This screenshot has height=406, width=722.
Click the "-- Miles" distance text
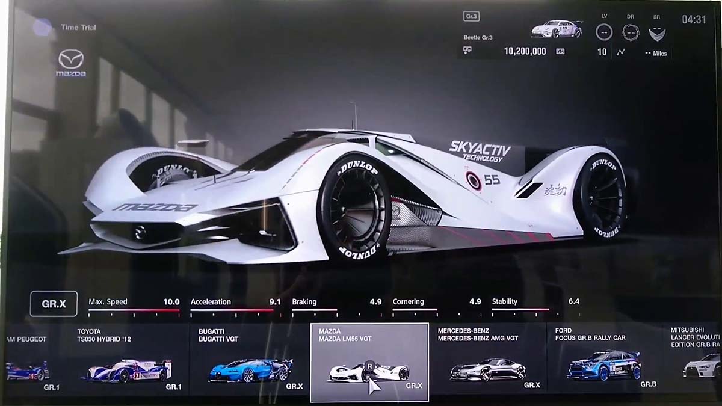click(655, 53)
